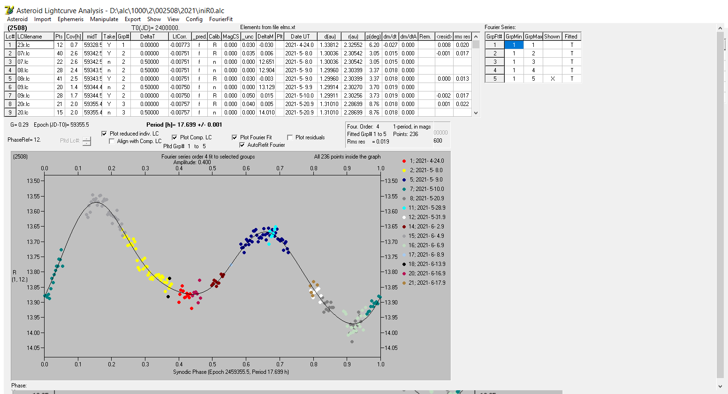Screen dimensions: 728x394
Task: Click the Take column header
Action: click(109, 37)
